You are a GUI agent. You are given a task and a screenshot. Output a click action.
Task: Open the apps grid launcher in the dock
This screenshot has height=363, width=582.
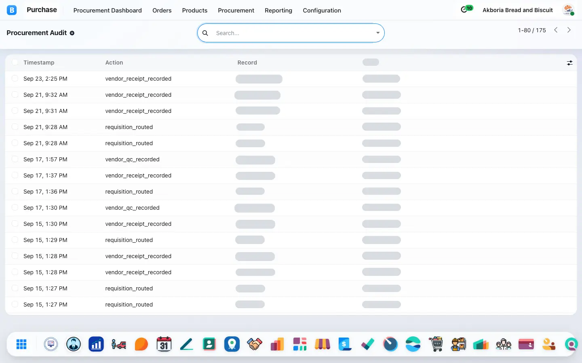point(21,344)
